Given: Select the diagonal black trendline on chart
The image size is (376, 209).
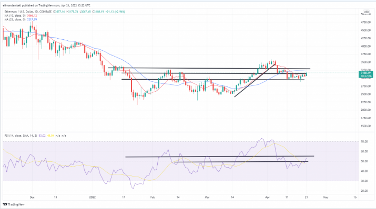Looking at the screenshot, I should point(255,80).
